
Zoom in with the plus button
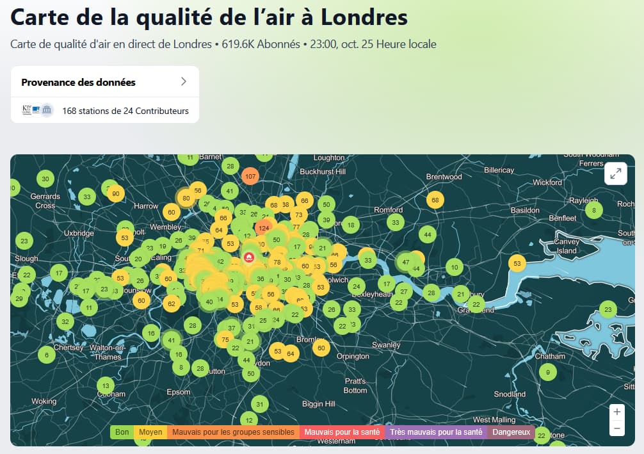click(x=616, y=412)
